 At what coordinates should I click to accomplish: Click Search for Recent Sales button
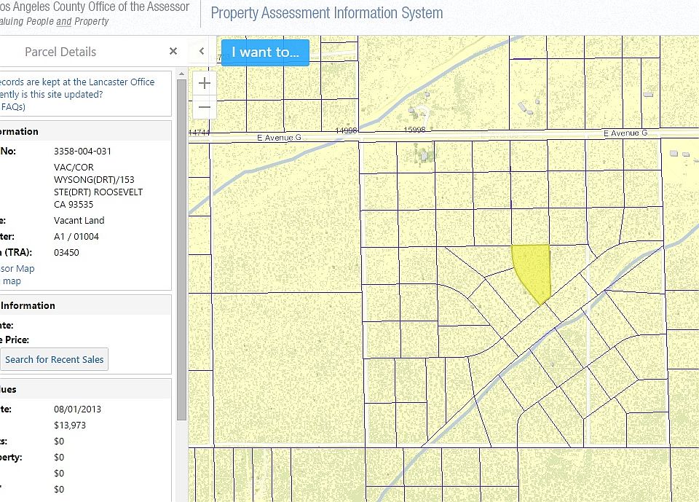54,359
